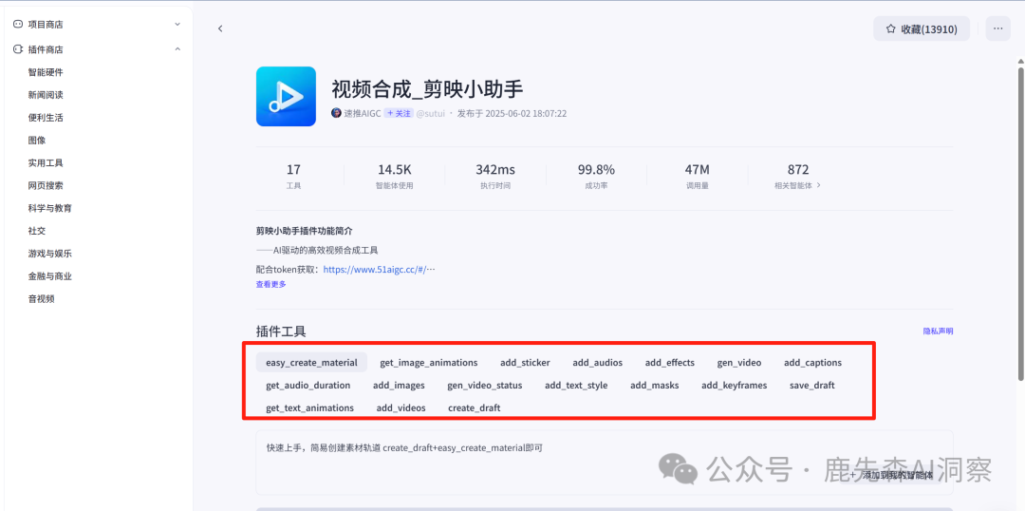Follow the author with +关注
This screenshot has height=511, width=1025.
click(398, 113)
